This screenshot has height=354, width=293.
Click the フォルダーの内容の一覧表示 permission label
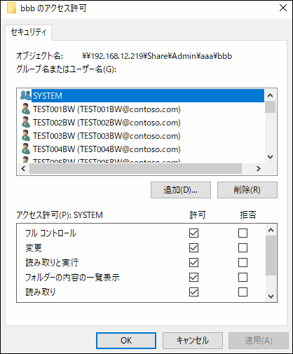72,278
